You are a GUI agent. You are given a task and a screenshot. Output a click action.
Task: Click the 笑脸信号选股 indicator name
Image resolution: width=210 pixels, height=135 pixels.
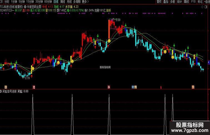coord(9,91)
